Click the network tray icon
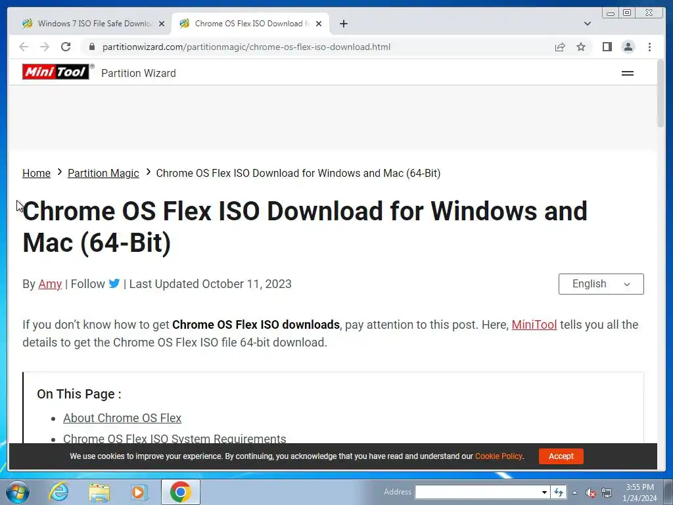Image resolution: width=673 pixels, height=505 pixels. click(607, 492)
